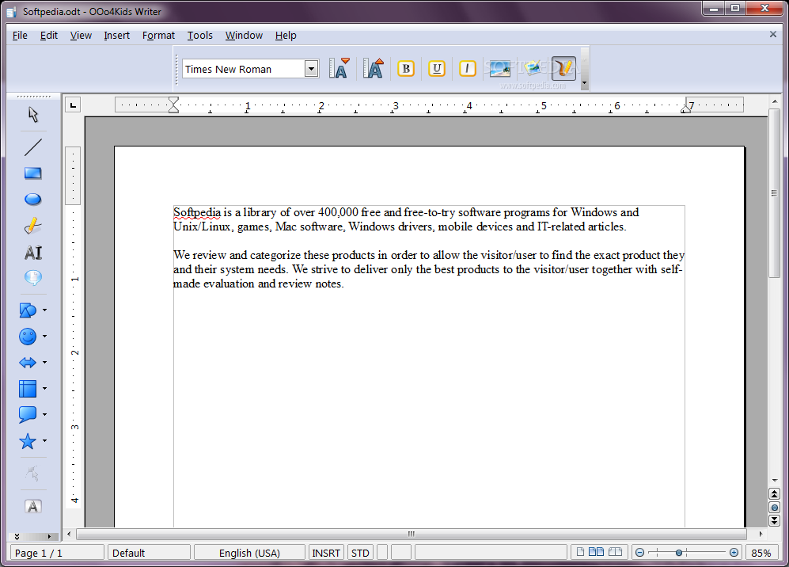The image size is (789, 567).
Task: Select the Basic Shapes tool
Action: pos(28,310)
